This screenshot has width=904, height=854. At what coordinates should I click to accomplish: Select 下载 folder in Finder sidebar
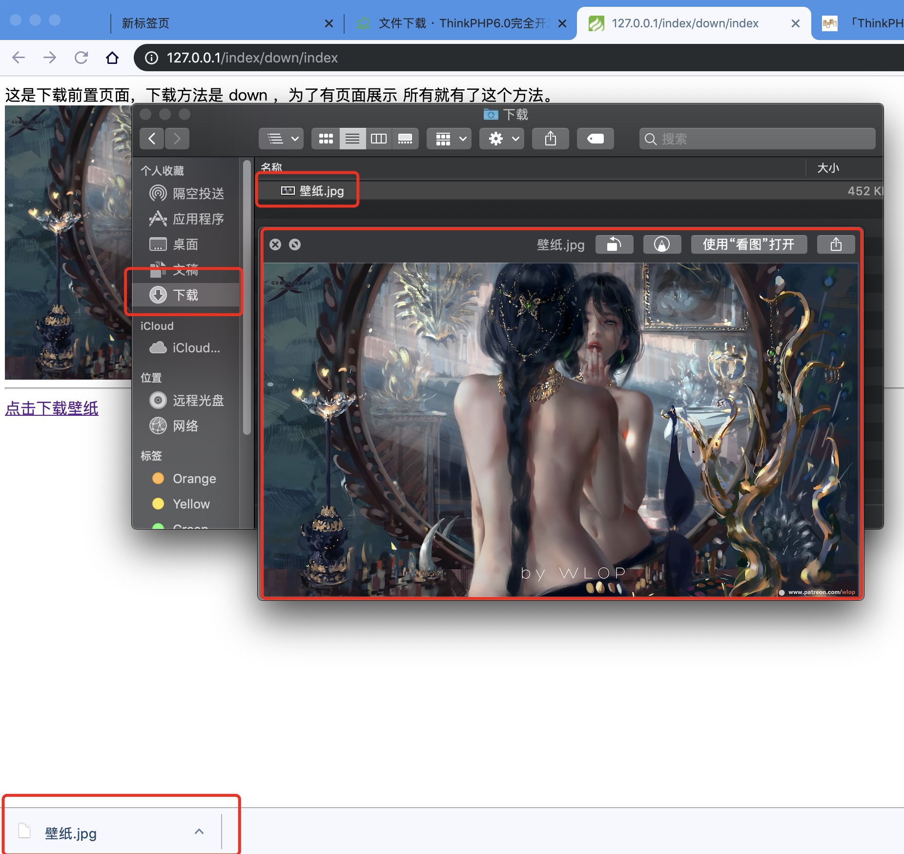click(x=186, y=295)
